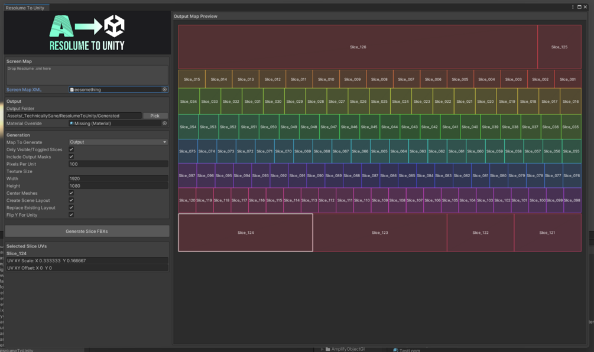Image resolution: width=594 pixels, height=352 pixels.
Task: Select Slice_045 in the output map
Action: [x=369, y=127]
